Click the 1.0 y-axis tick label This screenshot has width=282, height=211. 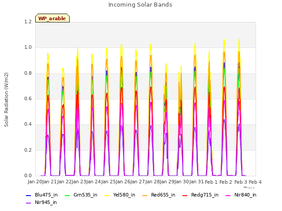point(28,47)
